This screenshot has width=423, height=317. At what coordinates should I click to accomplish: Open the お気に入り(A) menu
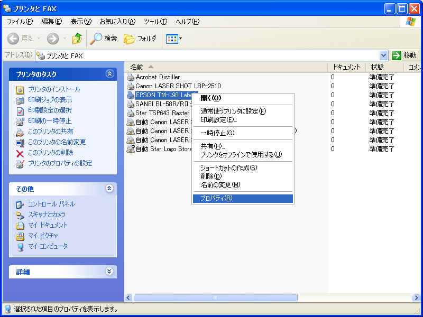[x=117, y=22]
